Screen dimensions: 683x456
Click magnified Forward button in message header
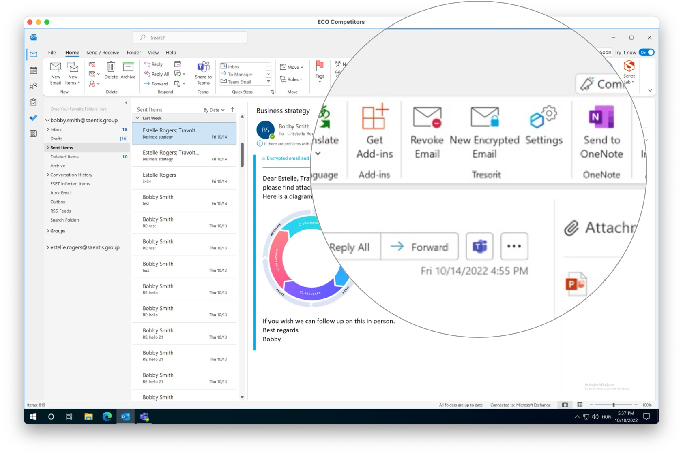click(419, 247)
